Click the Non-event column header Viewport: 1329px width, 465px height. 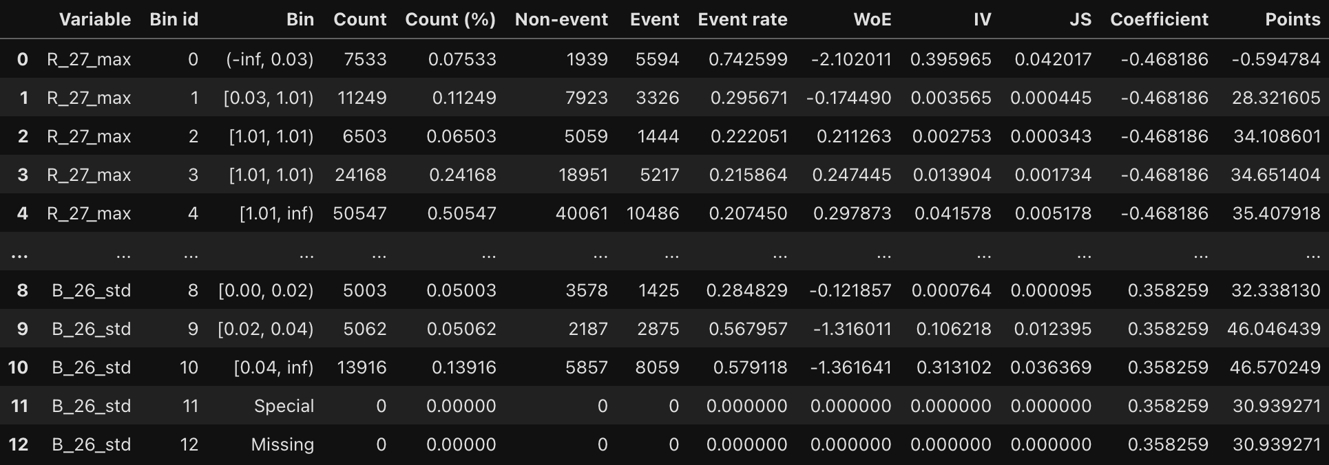click(x=561, y=19)
